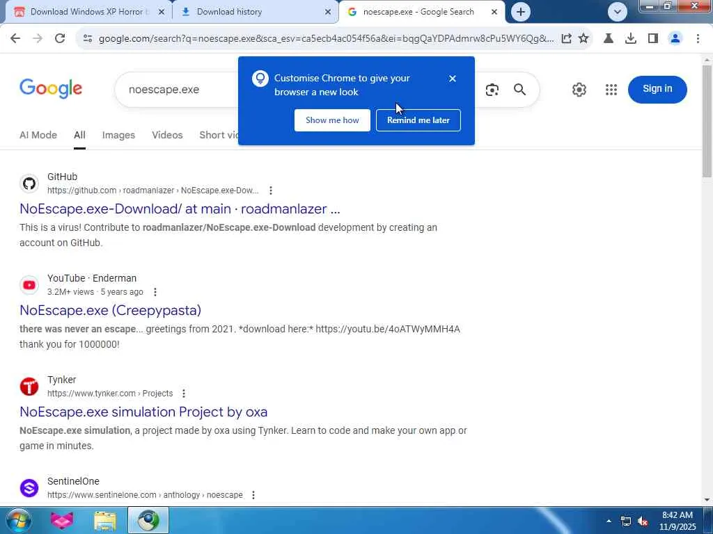Open File Explorer from the taskbar
The width and height of the screenshot is (713, 534).
(x=105, y=520)
